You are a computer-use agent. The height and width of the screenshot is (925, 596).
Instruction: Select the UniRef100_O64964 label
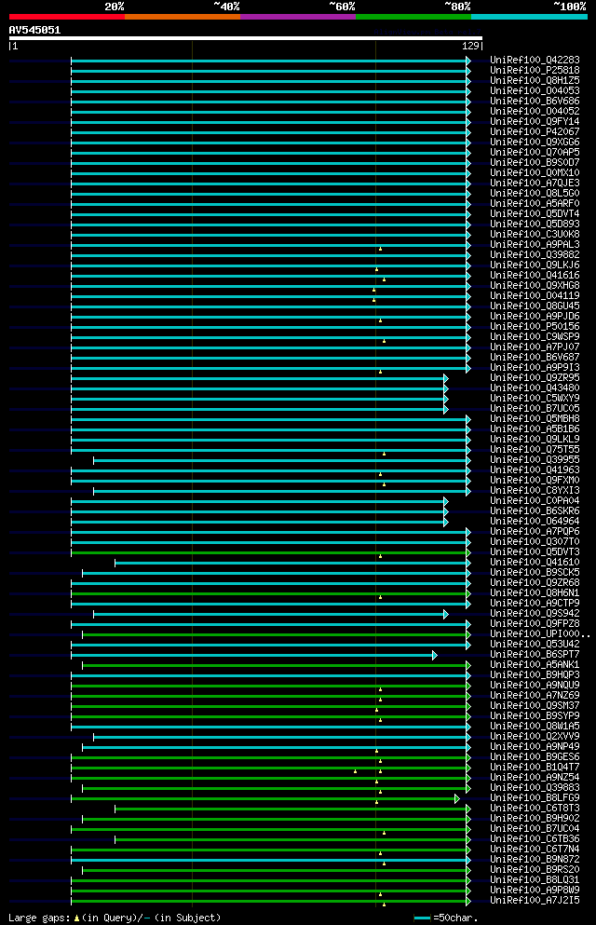point(535,522)
